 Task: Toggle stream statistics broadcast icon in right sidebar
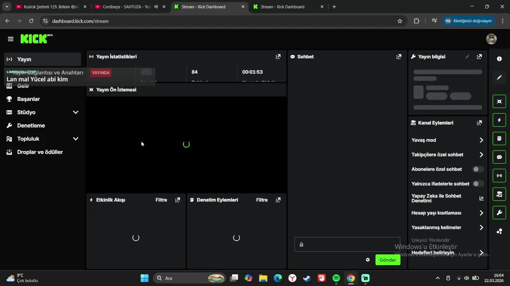499,176
